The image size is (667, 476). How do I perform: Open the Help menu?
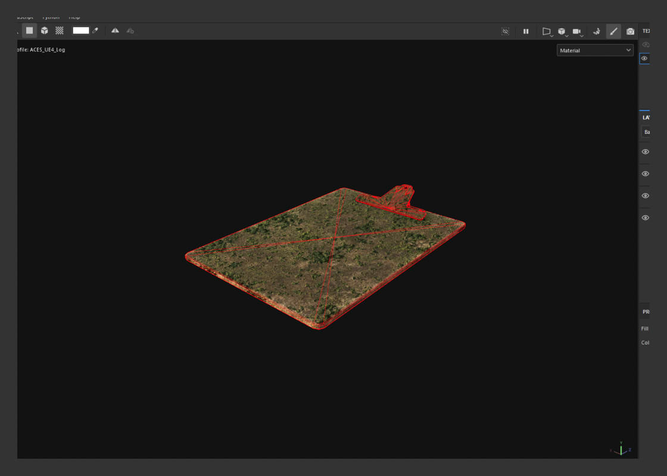pos(74,17)
